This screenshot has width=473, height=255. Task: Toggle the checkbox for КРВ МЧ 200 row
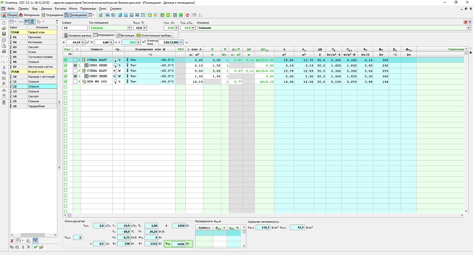point(66,82)
